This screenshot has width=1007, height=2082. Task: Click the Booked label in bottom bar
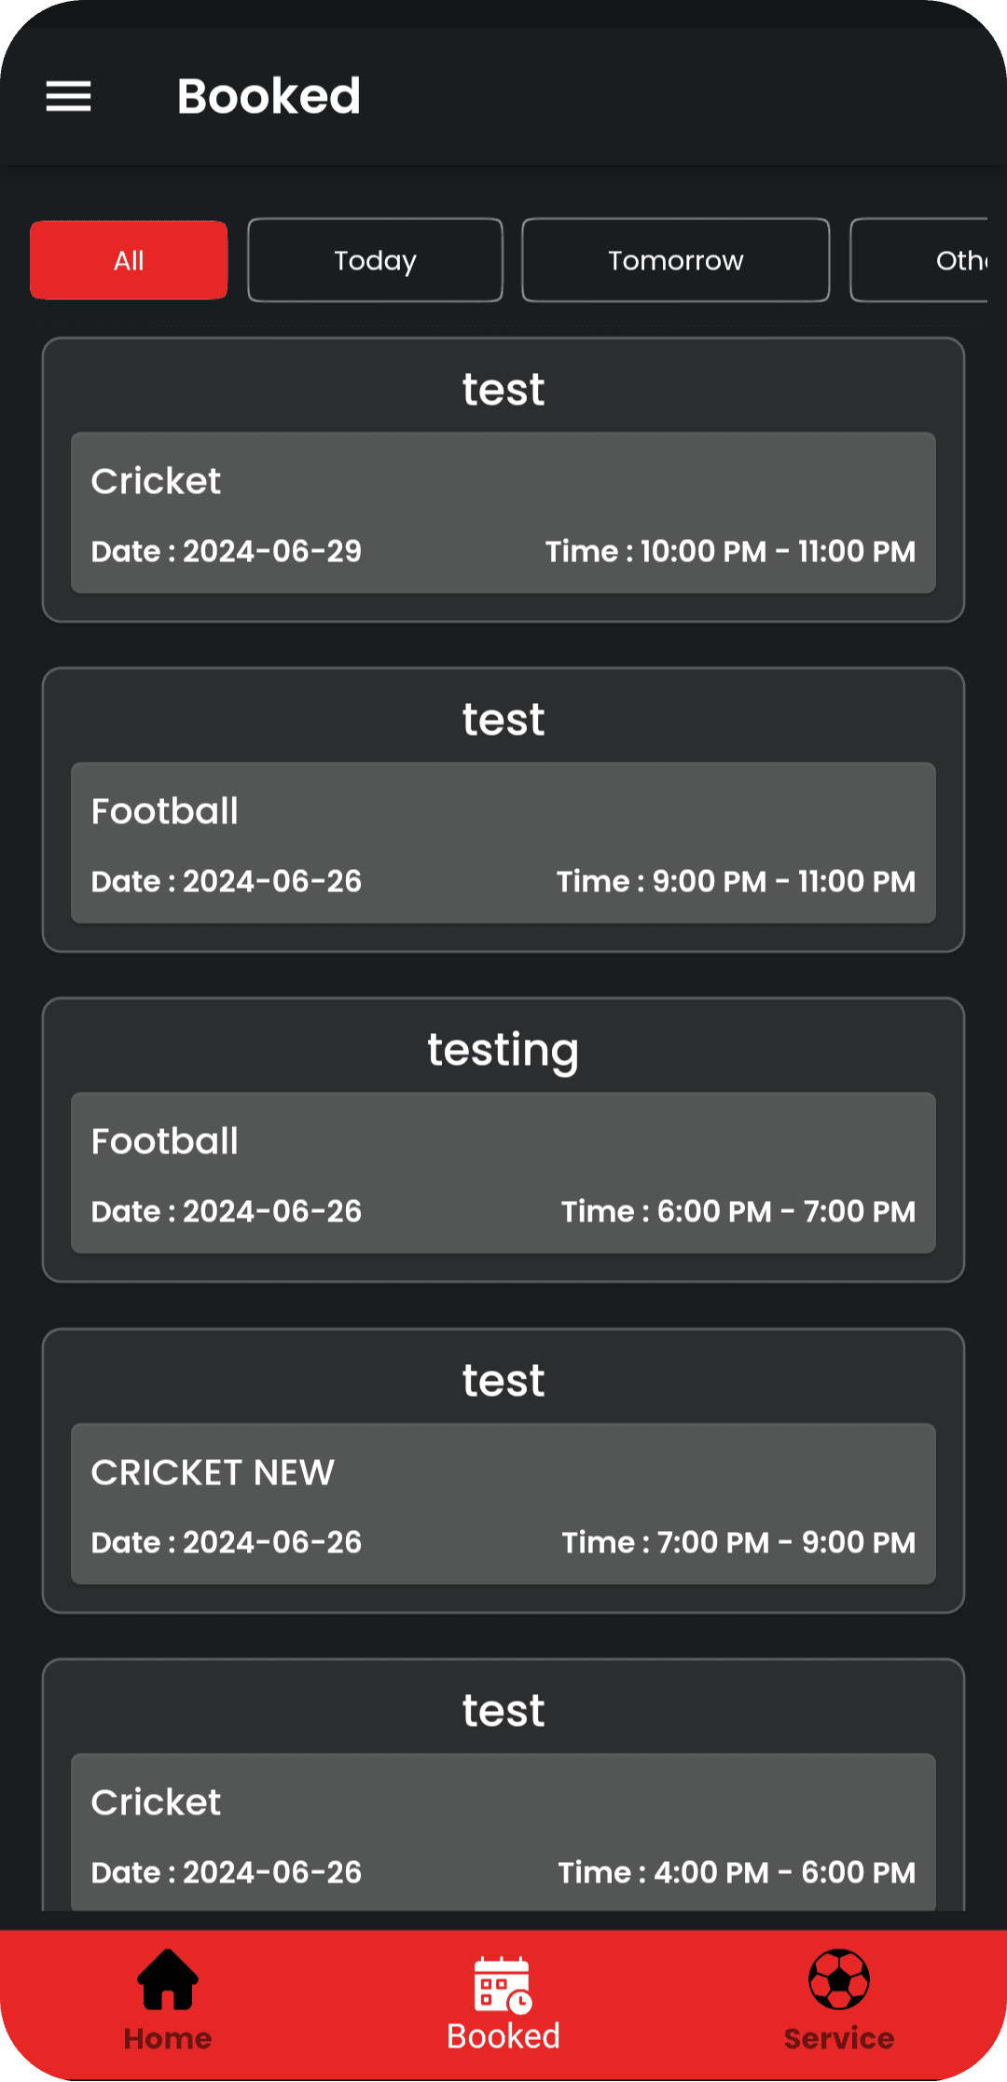pyautogui.click(x=504, y=2036)
